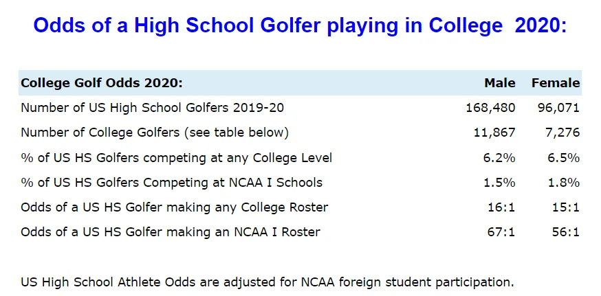Click the female high school golfers value 96,071

(x=558, y=108)
